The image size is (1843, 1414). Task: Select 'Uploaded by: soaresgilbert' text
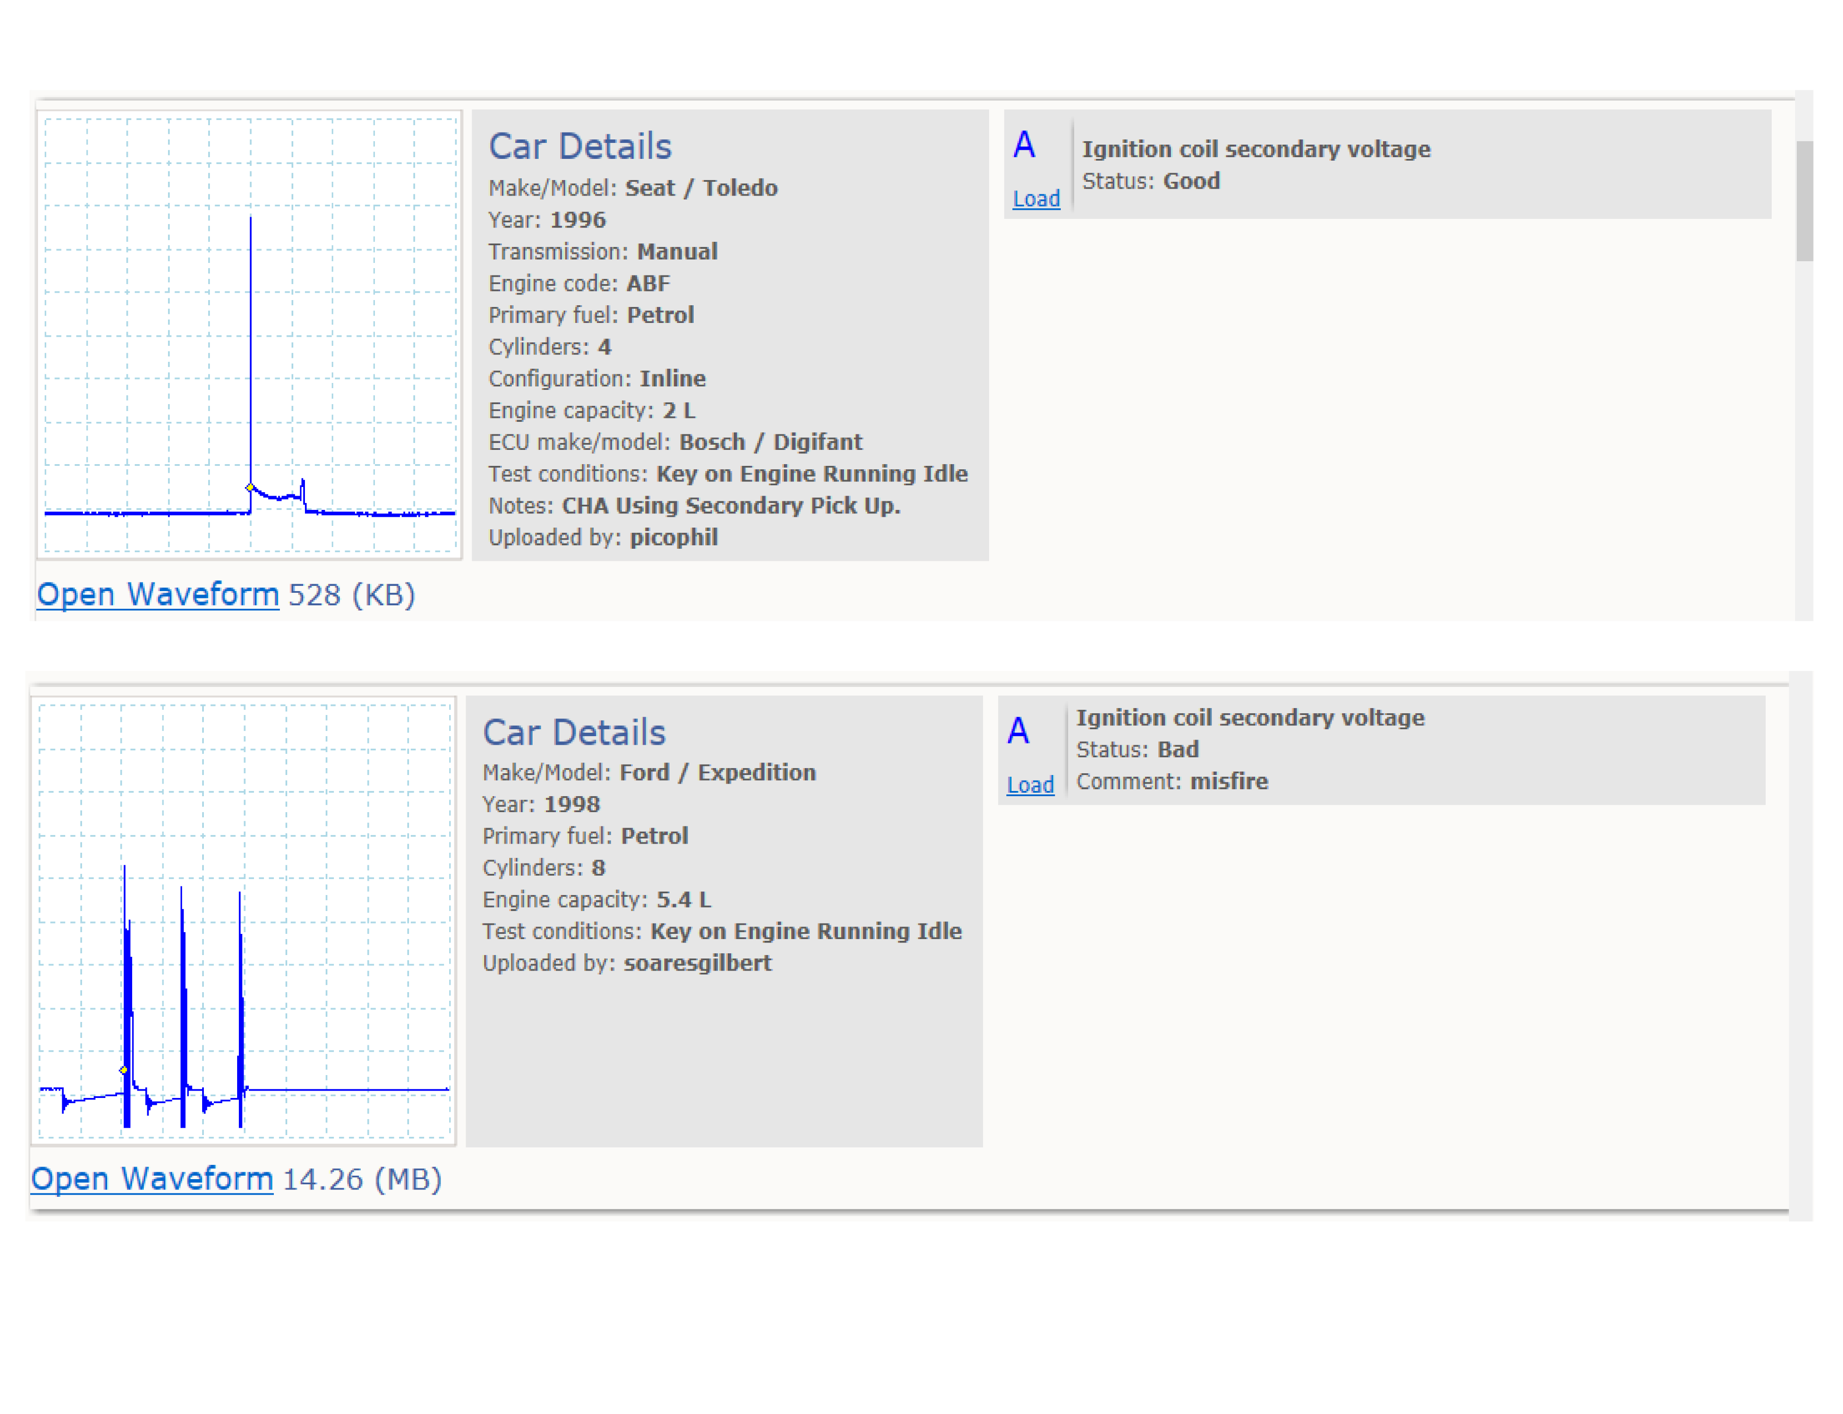626,963
